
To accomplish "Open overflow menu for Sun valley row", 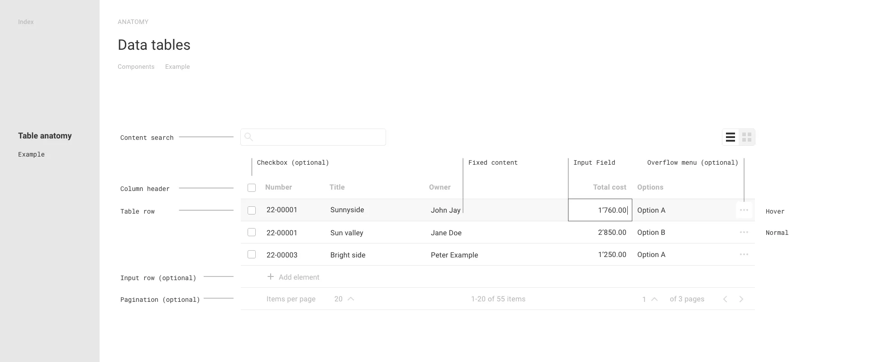I will coord(744,232).
